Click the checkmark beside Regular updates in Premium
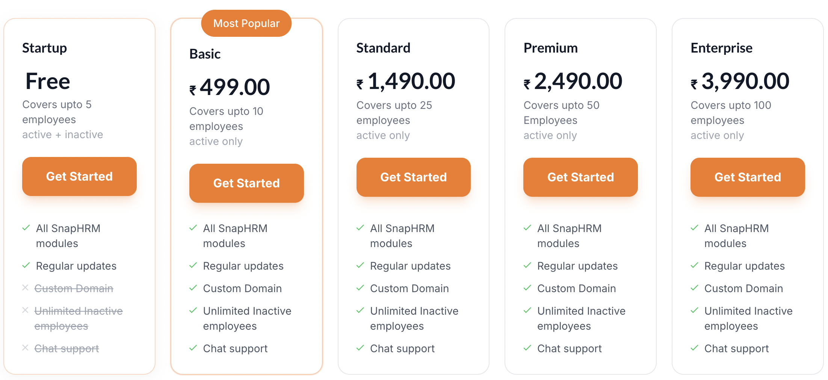Image resolution: width=828 pixels, height=380 pixels. [527, 265]
